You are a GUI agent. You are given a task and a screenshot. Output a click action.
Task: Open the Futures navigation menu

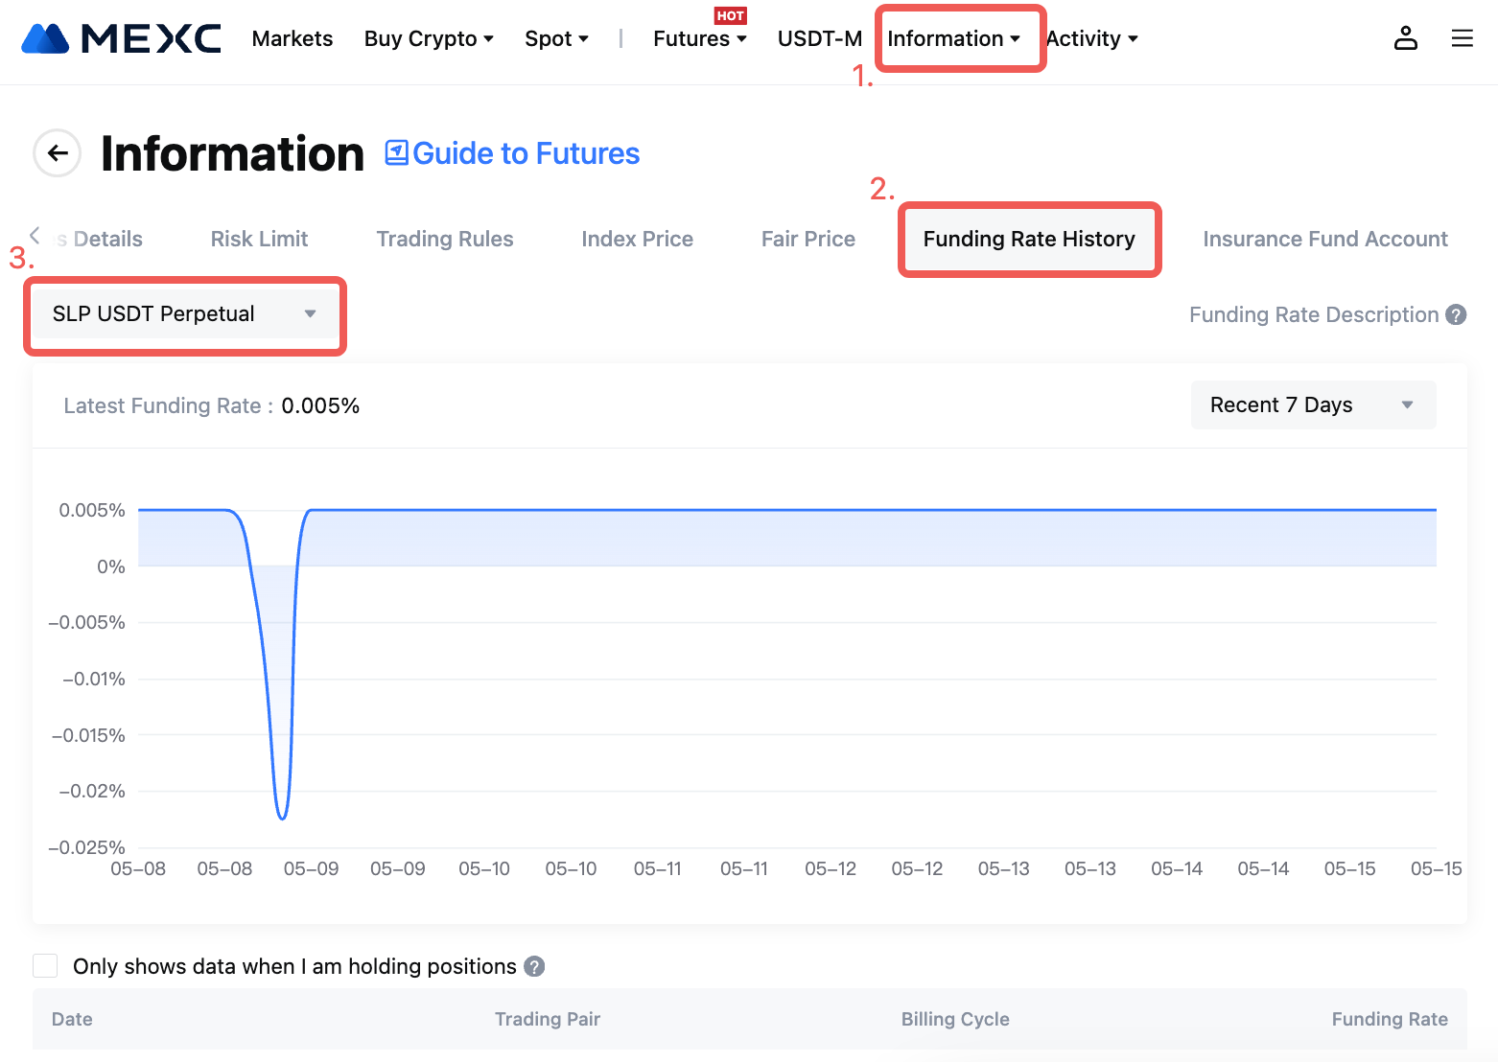click(699, 38)
